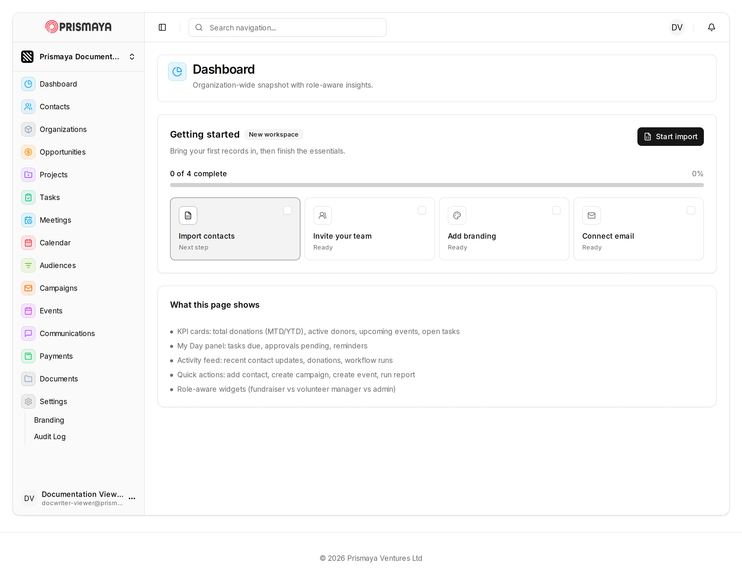742x584 pixels.
Task: Select the Connect email card
Action: click(638, 229)
